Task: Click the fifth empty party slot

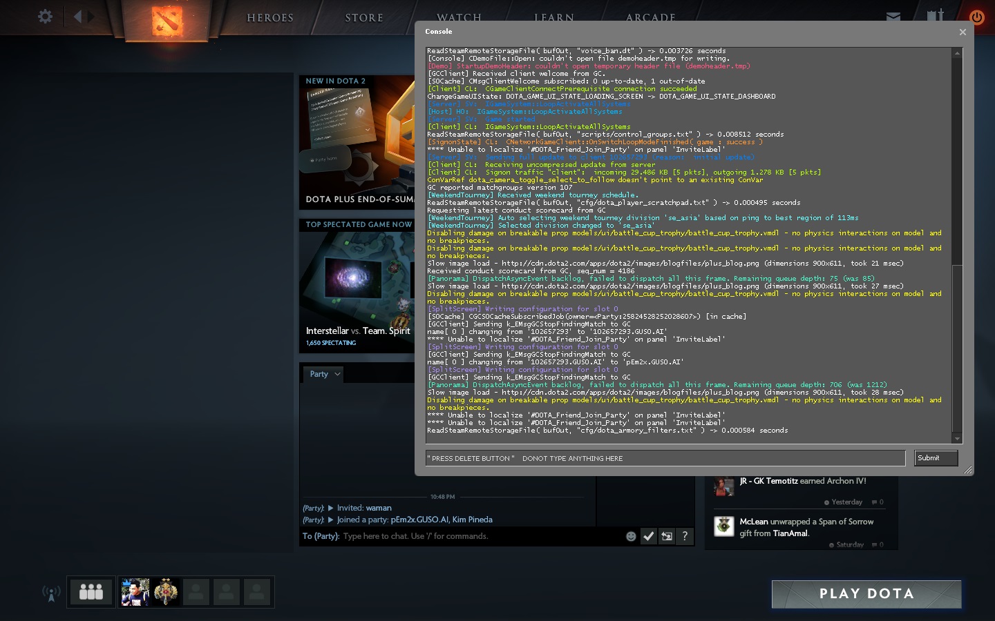Action: click(x=257, y=592)
